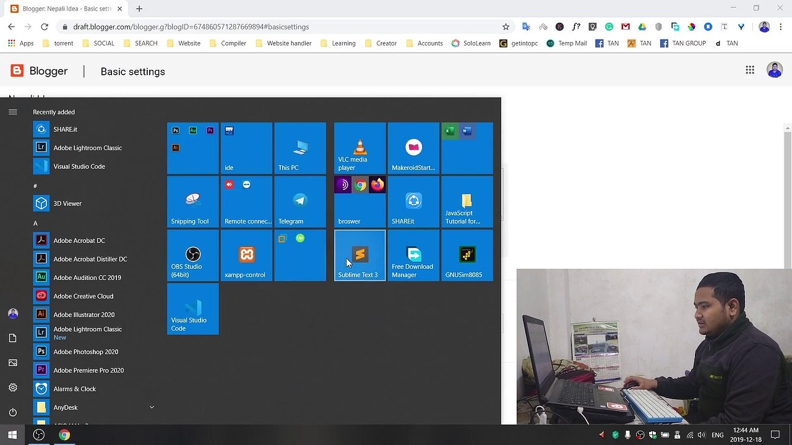Open SHARE.it in Recently added list
The height and width of the screenshot is (445, 792).
(93, 129)
